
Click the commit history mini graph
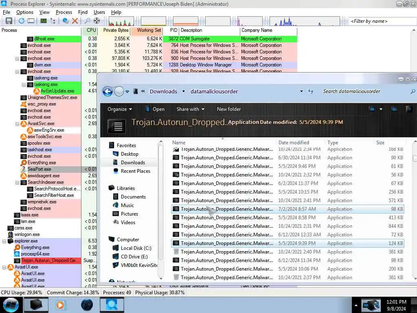click(154, 21)
